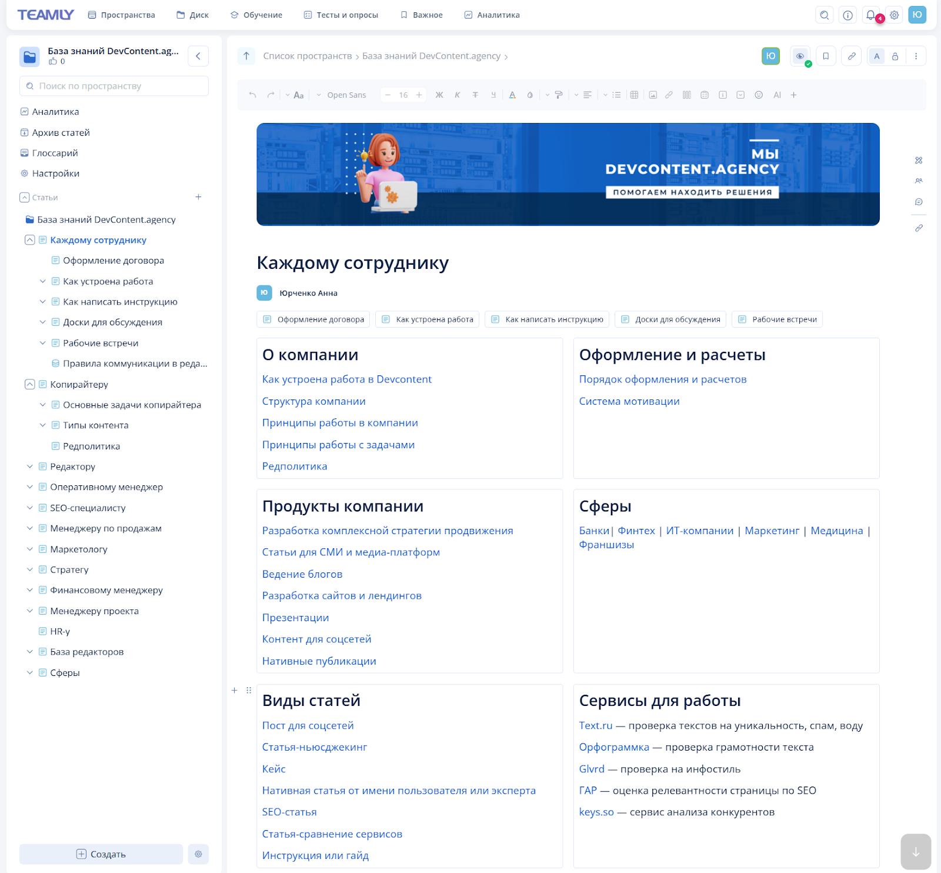The width and height of the screenshot is (941, 873).
Task: Insert an emoji from the toolbar
Action: click(x=759, y=95)
